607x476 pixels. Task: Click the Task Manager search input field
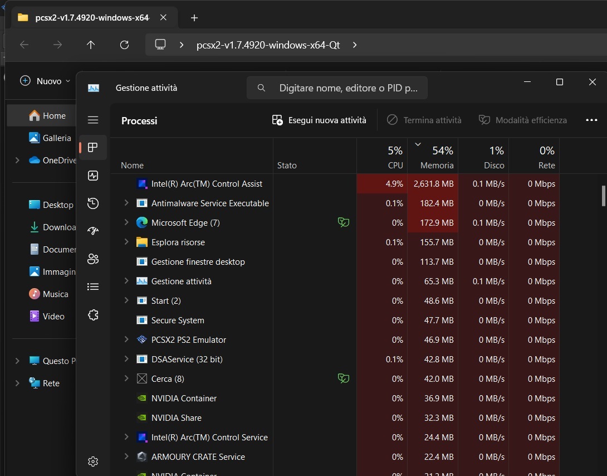click(x=337, y=88)
